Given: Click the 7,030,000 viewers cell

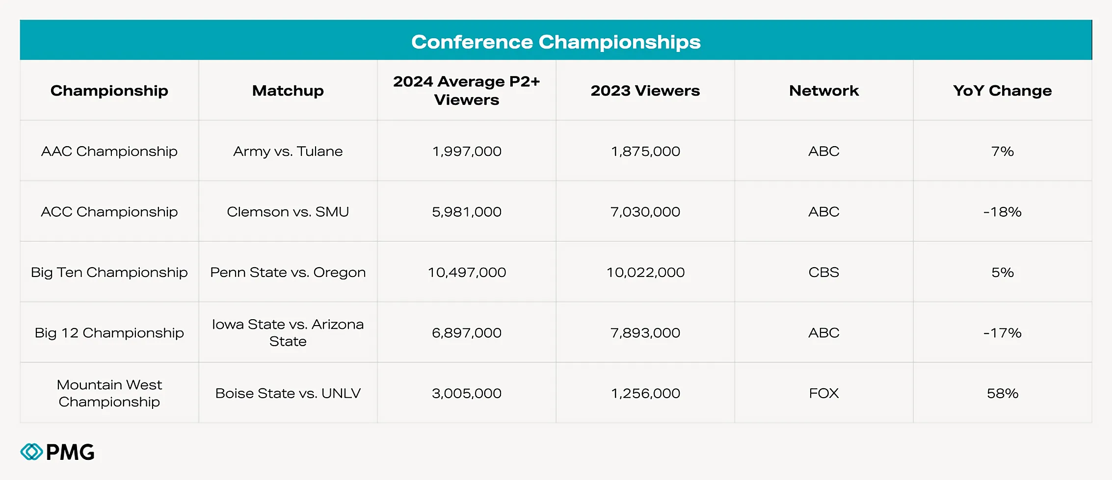Looking at the screenshot, I should (x=645, y=211).
